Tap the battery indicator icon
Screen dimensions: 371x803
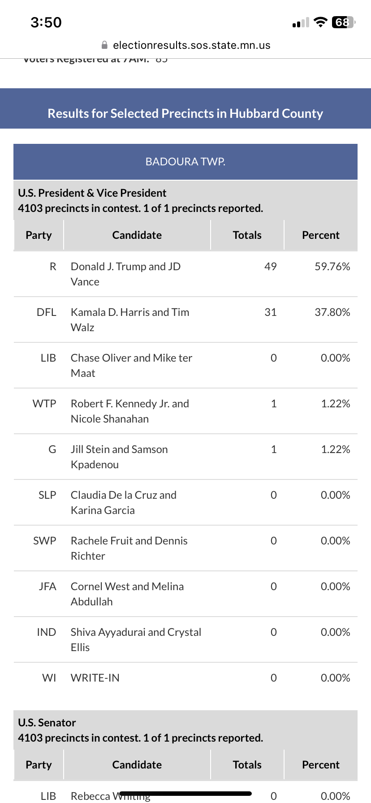pyautogui.click(x=343, y=22)
